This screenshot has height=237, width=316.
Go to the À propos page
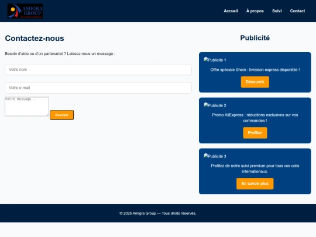(x=255, y=11)
